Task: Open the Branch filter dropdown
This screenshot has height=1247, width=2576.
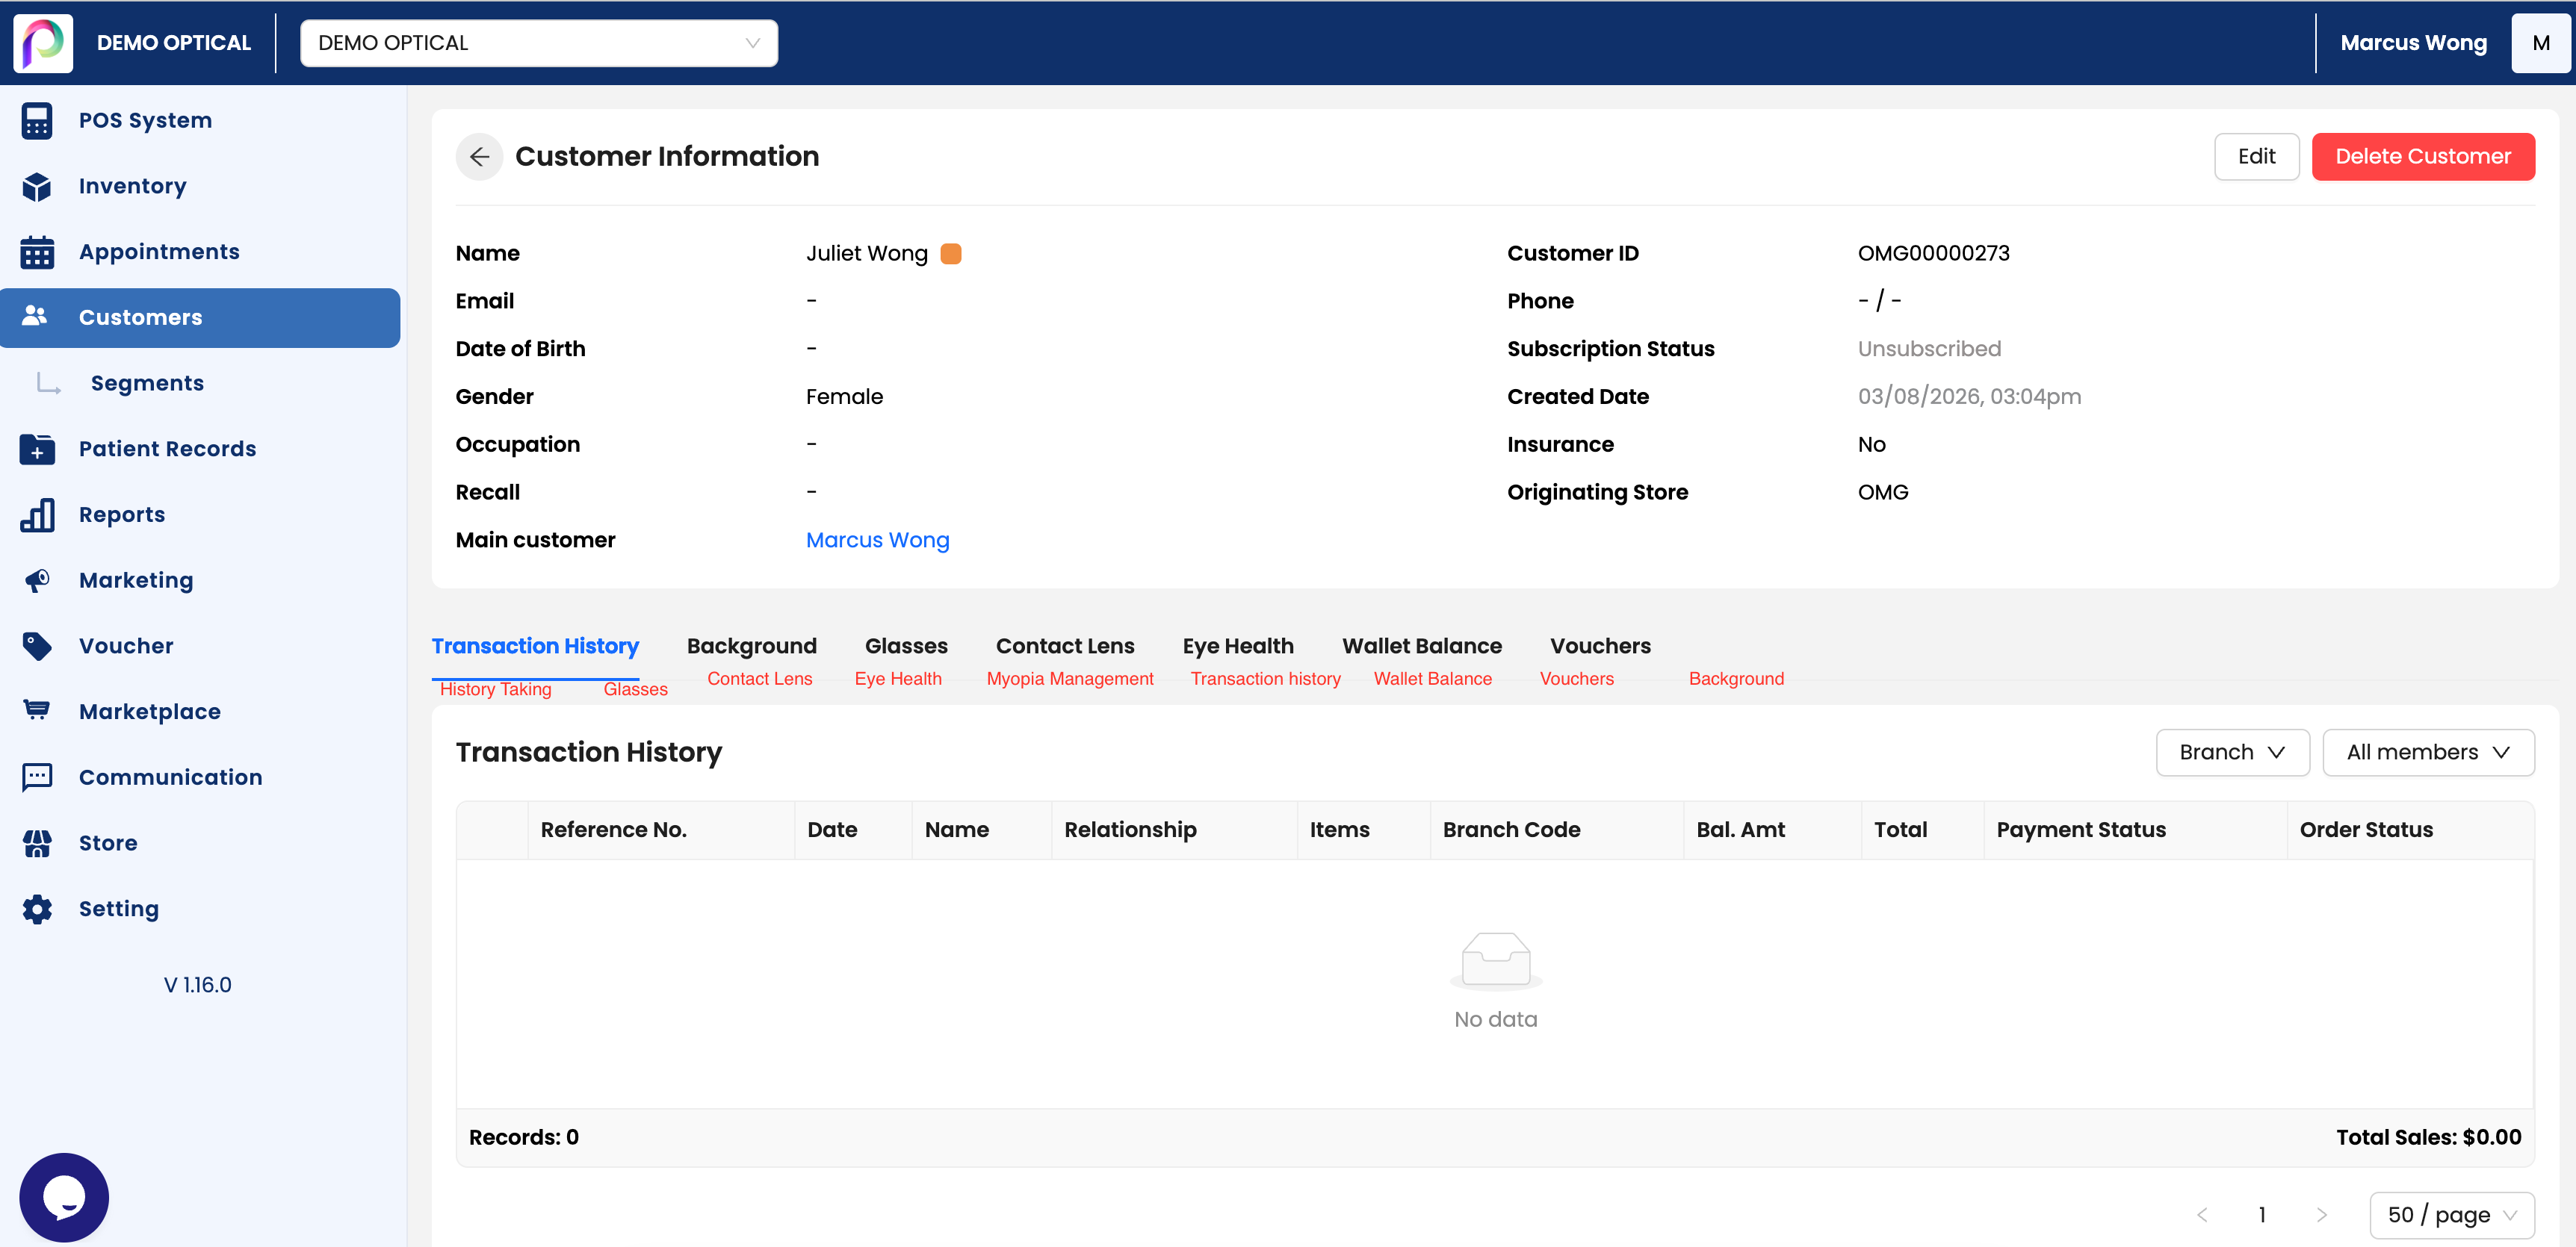Action: pyautogui.click(x=2232, y=753)
